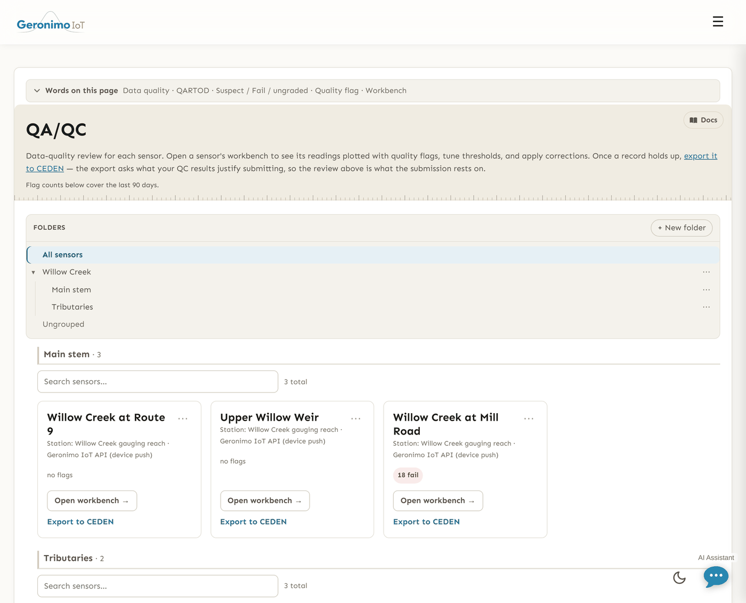Click the Willow Creek at Route 9 title
This screenshot has width=746, height=603.
(106, 424)
